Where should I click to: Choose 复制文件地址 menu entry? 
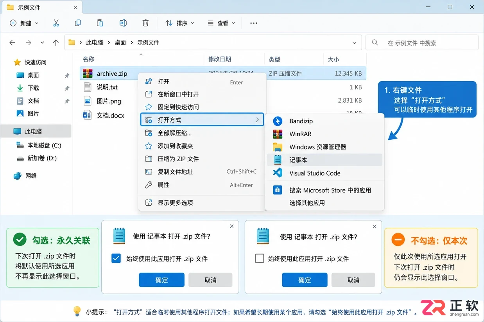tap(202, 172)
